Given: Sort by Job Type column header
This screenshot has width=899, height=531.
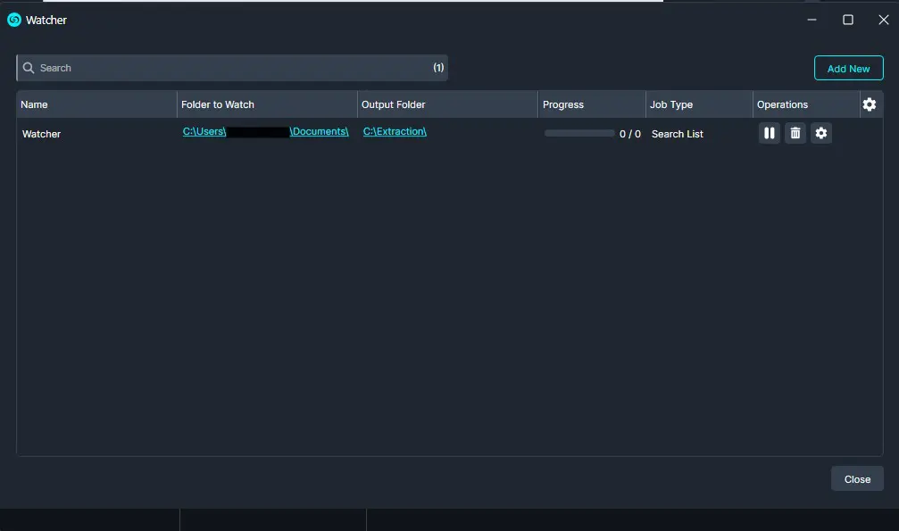Looking at the screenshot, I should click(x=699, y=104).
